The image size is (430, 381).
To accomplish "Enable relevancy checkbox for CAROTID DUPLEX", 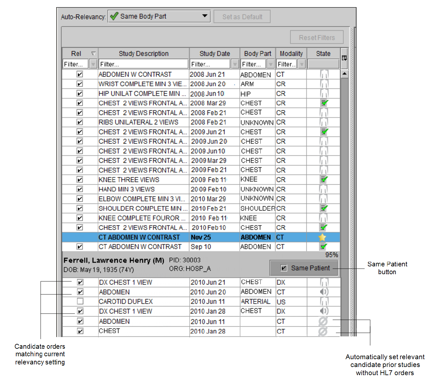I will [x=80, y=301].
